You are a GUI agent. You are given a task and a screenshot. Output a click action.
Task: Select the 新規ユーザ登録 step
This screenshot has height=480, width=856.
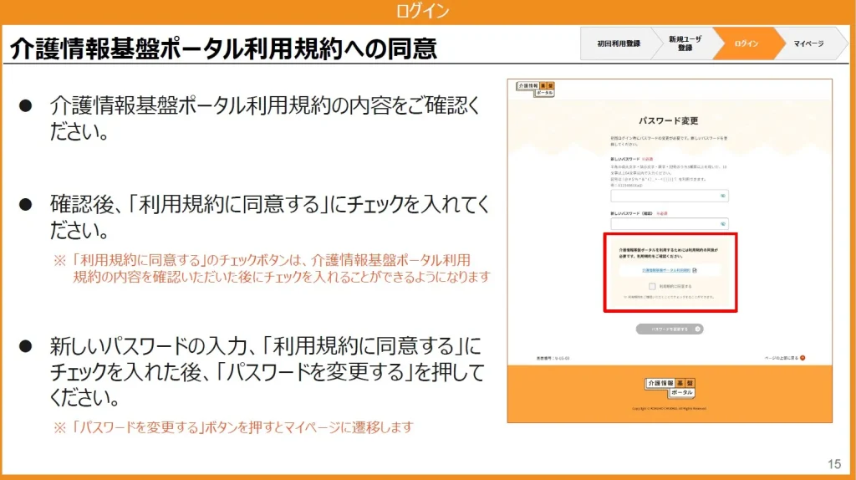click(685, 43)
